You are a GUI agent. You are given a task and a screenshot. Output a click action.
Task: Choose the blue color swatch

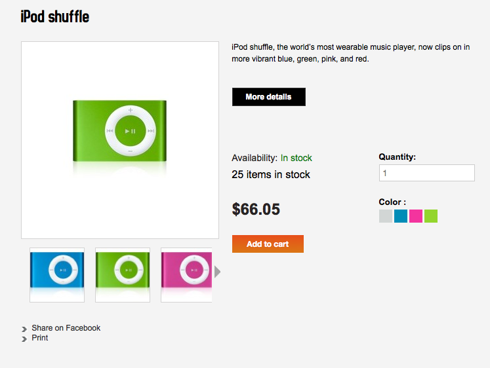(401, 216)
